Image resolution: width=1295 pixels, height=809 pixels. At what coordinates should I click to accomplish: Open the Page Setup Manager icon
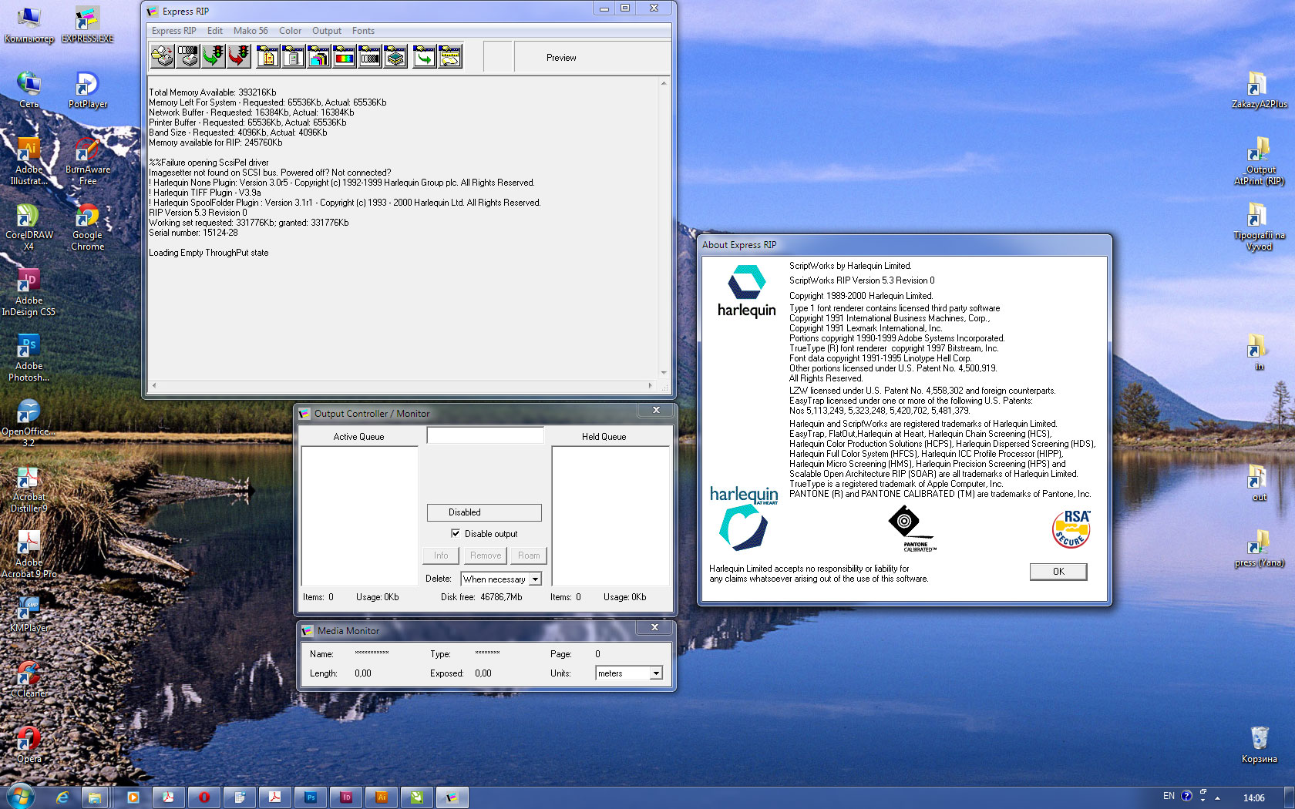[x=267, y=56]
